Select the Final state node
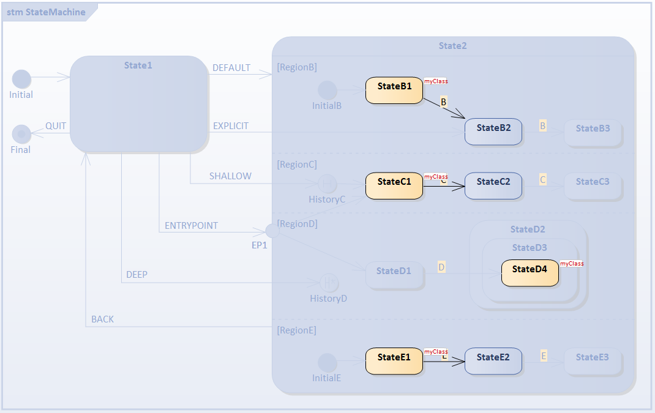Image resolution: width=655 pixels, height=413 pixels. click(21, 133)
